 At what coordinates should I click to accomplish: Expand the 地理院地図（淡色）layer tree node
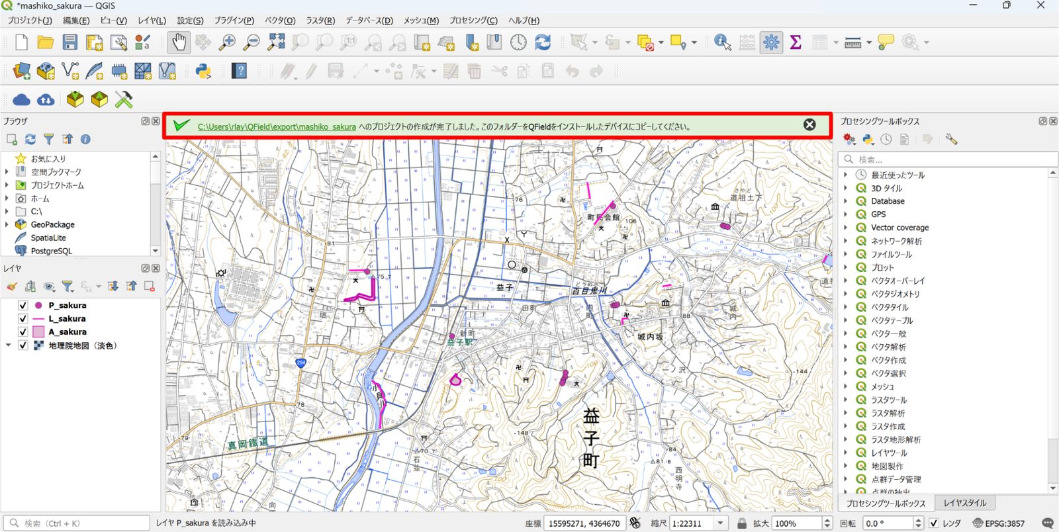point(8,345)
